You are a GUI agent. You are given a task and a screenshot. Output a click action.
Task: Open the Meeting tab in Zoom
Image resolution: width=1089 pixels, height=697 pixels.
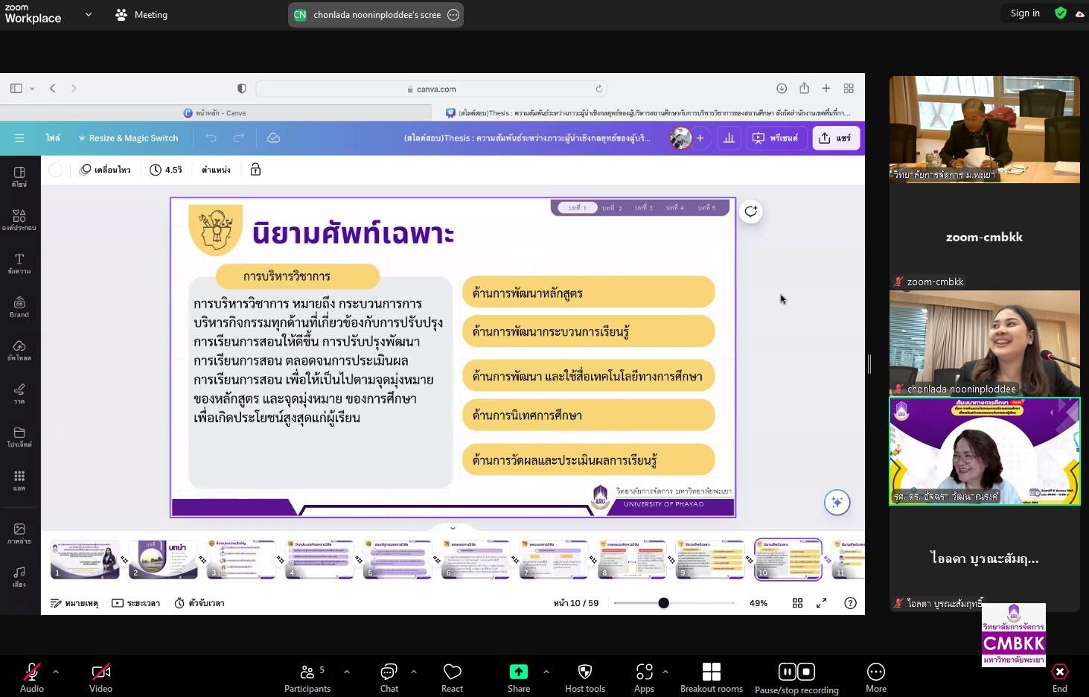point(141,14)
